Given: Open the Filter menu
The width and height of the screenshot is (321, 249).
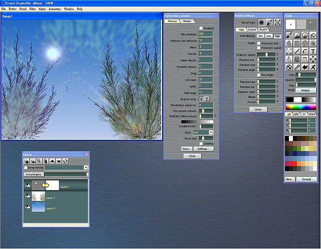Looking at the screenshot, I should point(32,9).
